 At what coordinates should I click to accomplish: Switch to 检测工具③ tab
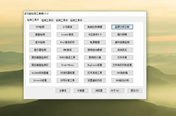62,20
